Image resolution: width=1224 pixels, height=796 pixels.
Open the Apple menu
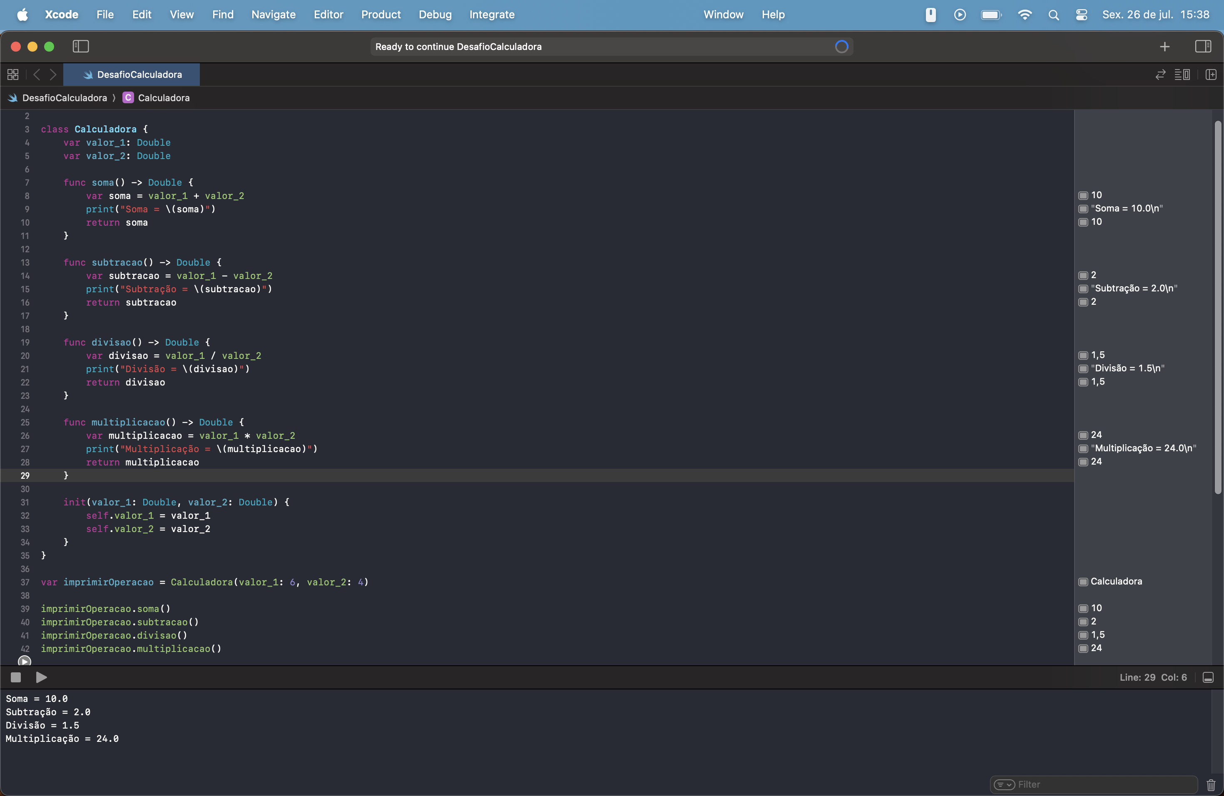point(22,15)
